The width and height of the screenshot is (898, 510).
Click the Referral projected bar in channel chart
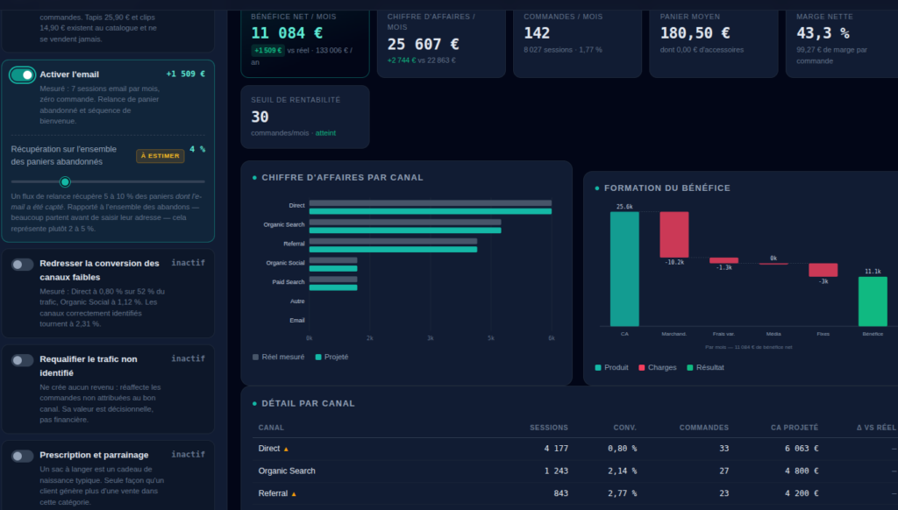[393, 250]
